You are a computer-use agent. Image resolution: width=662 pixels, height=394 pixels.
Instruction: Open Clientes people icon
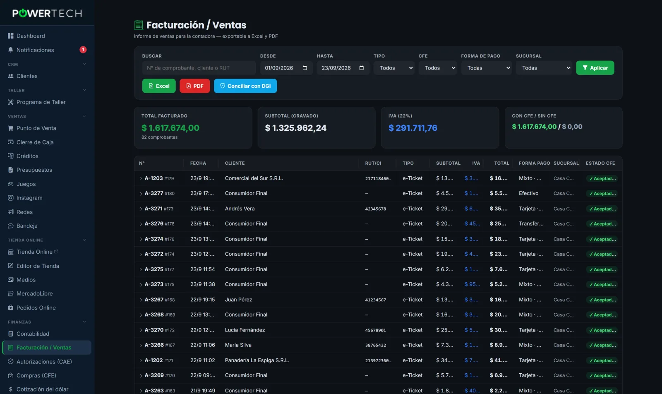(11, 76)
